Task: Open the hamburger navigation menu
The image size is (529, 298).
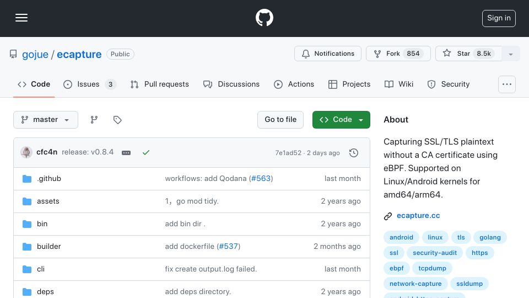Action: coord(21,18)
